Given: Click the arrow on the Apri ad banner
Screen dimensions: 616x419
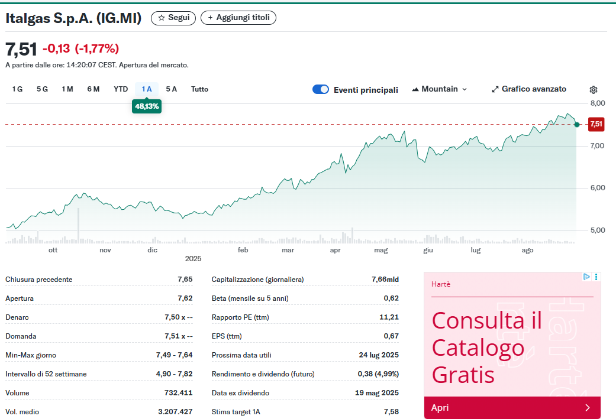Looking at the screenshot, I should point(588,408).
